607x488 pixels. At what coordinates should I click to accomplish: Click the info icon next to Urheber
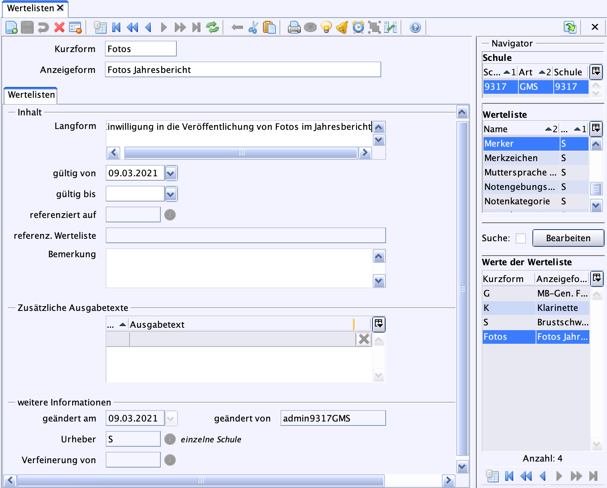click(x=170, y=439)
